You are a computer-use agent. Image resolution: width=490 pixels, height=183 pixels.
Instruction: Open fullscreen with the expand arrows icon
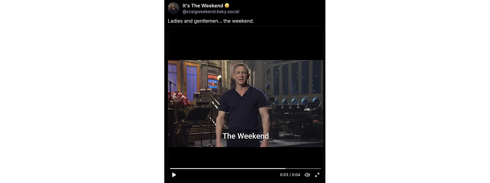point(317,175)
